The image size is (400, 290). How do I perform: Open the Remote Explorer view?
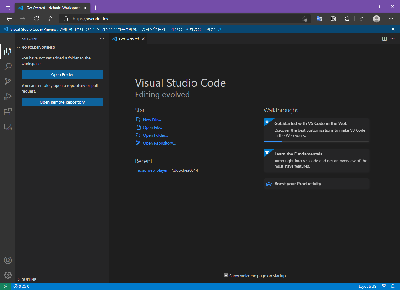pyautogui.click(x=8, y=127)
